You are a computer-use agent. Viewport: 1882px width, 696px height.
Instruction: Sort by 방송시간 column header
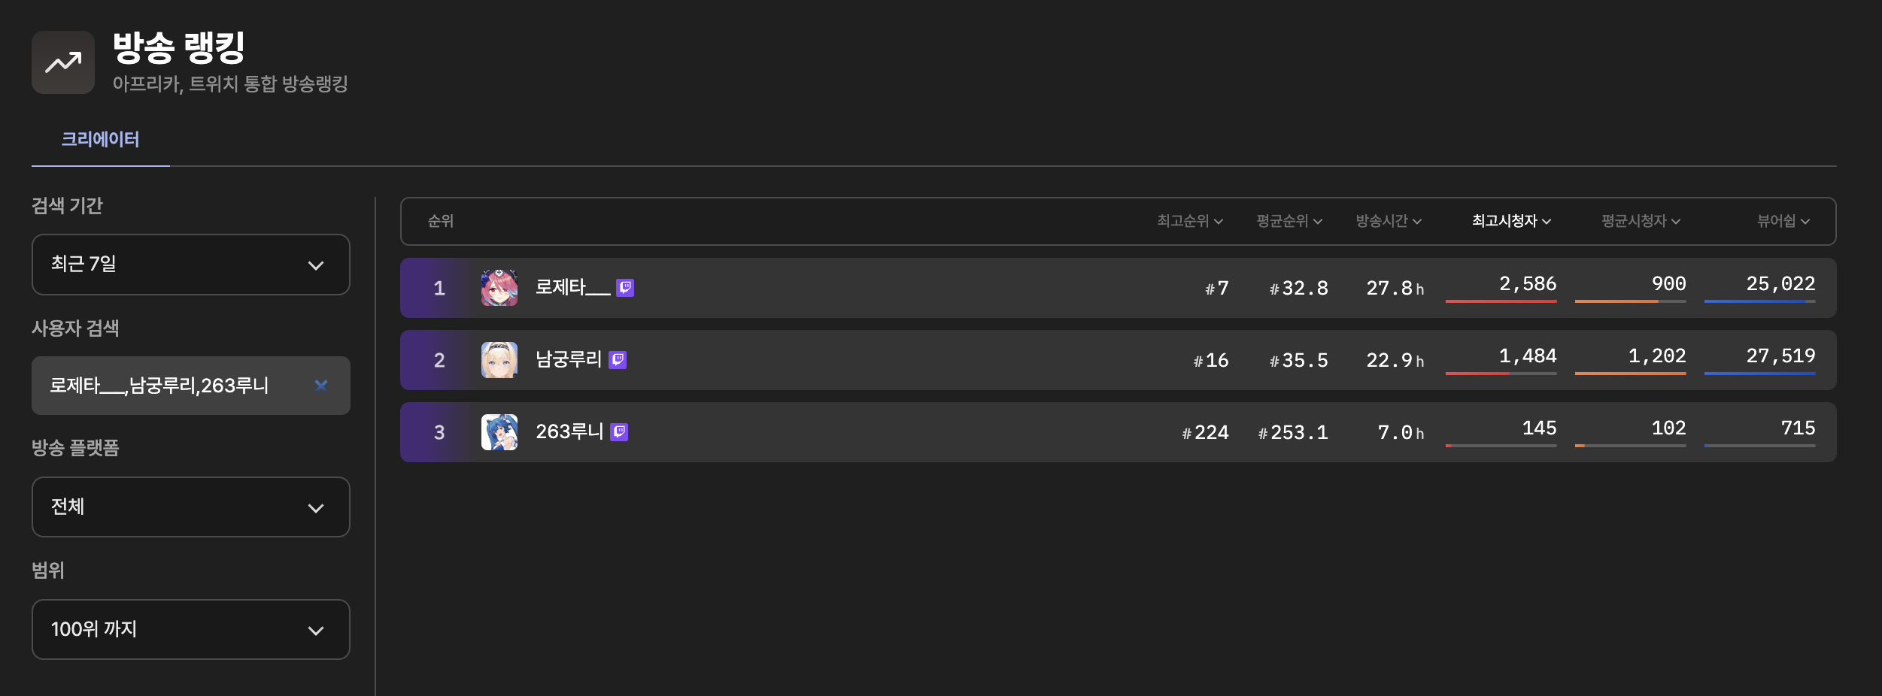1389,221
